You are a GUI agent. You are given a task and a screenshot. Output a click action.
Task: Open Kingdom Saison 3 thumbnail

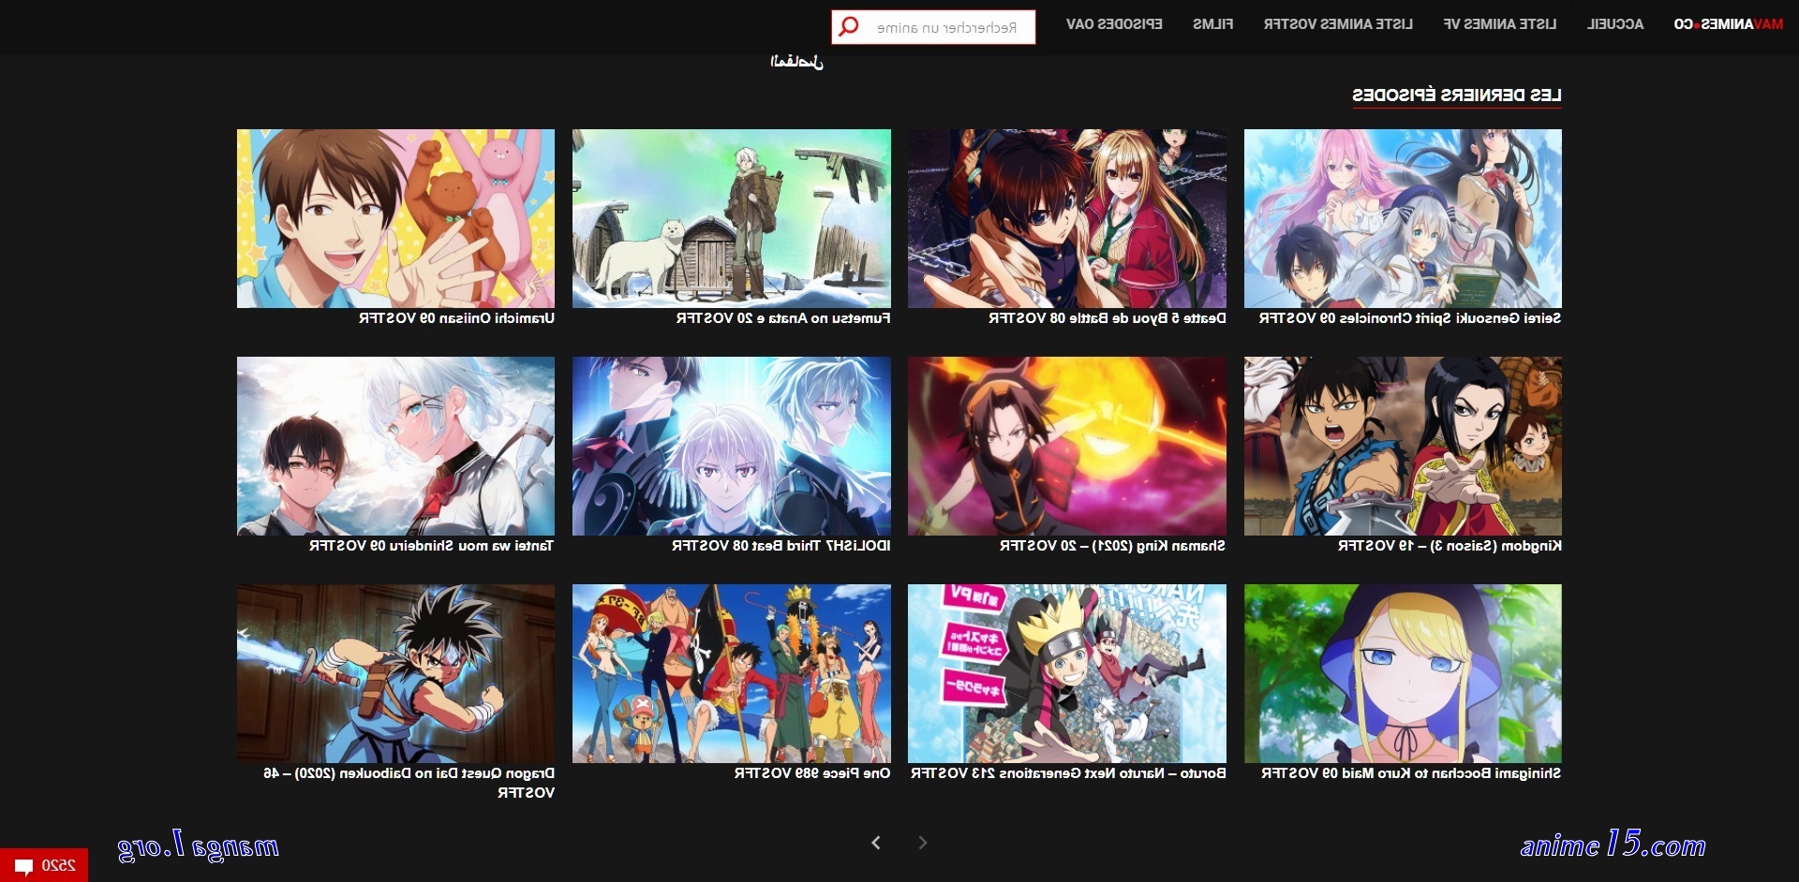pyautogui.click(x=1403, y=446)
